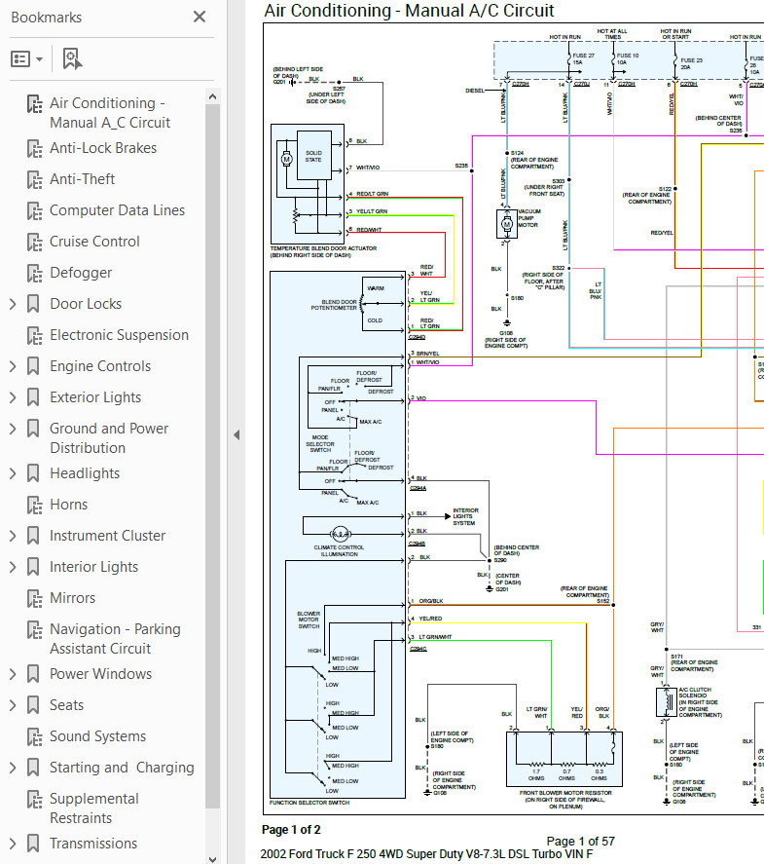Image resolution: width=764 pixels, height=864 pixels.
Task: Open the bookmark options list menu
Action: [x=26, y=59]
